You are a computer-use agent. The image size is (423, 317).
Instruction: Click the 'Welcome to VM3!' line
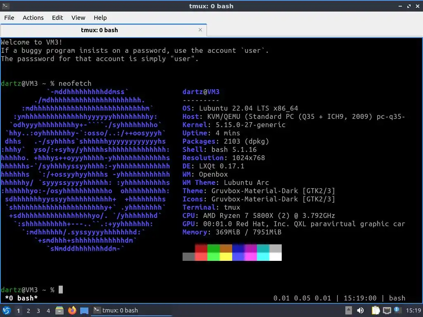point(31,43)
